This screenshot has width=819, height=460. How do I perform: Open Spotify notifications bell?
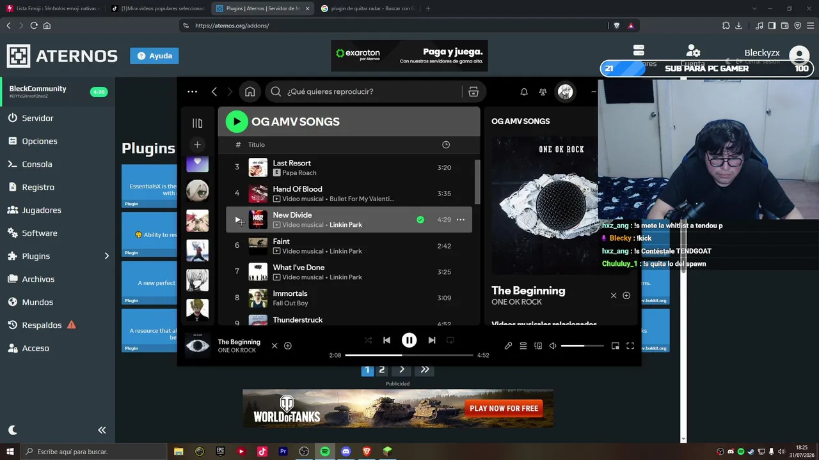tap(524, 92)
